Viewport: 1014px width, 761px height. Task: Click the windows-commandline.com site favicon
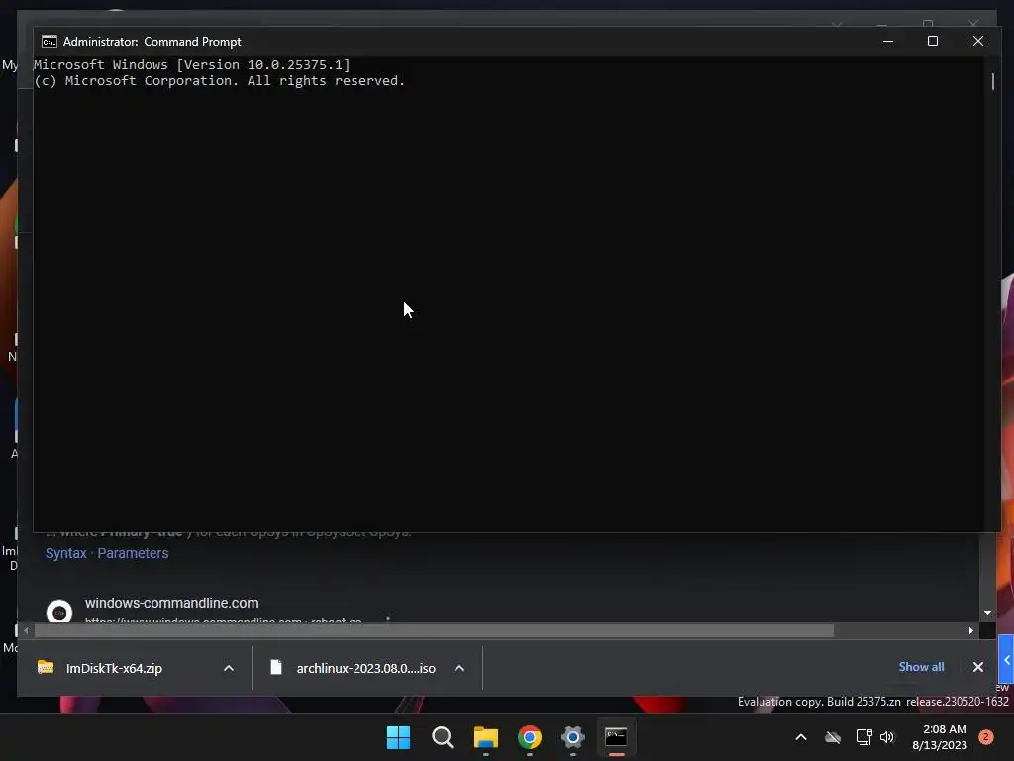(59, 611)
